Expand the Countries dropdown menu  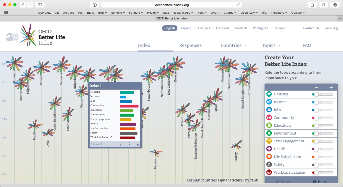pyautogui.click(x=233, y=46)
